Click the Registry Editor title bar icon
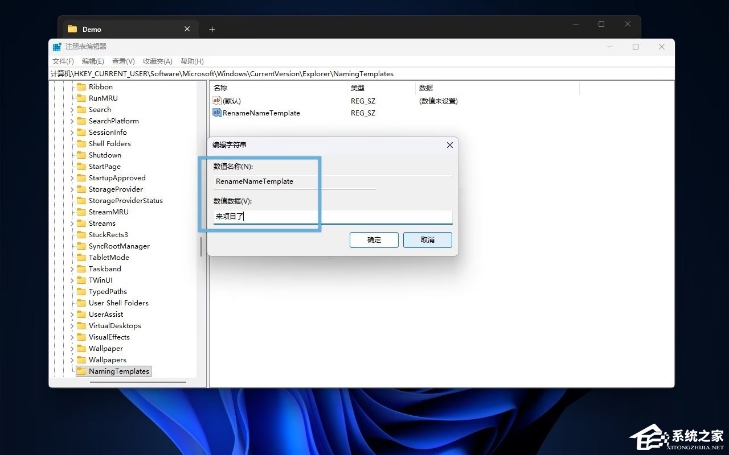Image resolution: width=729 pixels, height=455 pixels. click(56, 47)
